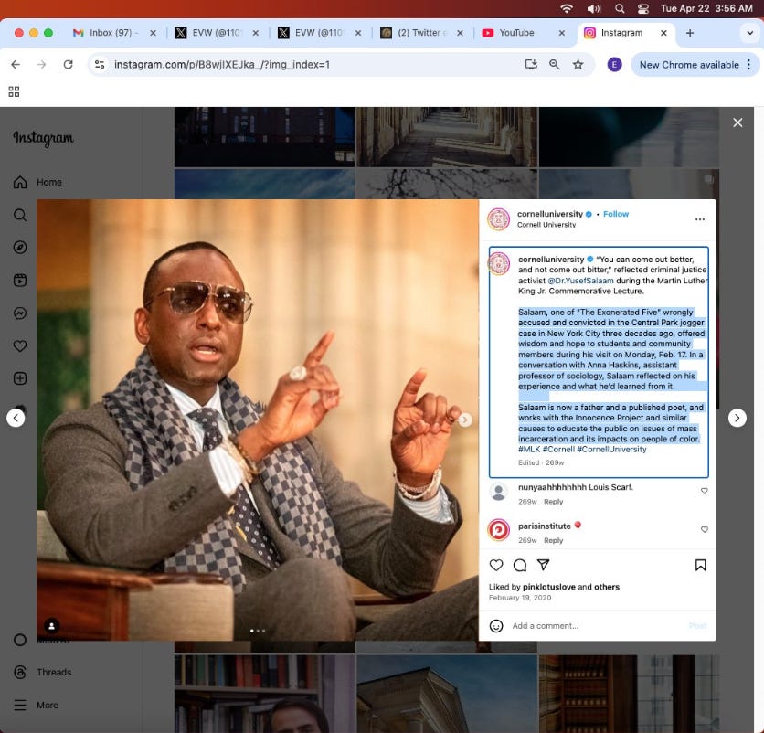Switch to the first EVW X tab
764x733 pixels.
click(217, 33)
